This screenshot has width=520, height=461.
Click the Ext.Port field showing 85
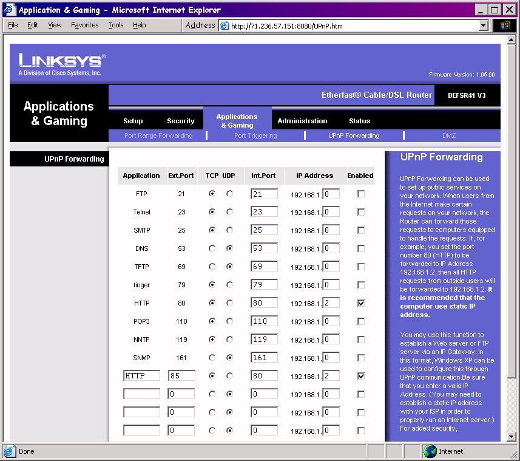point(181,376)
